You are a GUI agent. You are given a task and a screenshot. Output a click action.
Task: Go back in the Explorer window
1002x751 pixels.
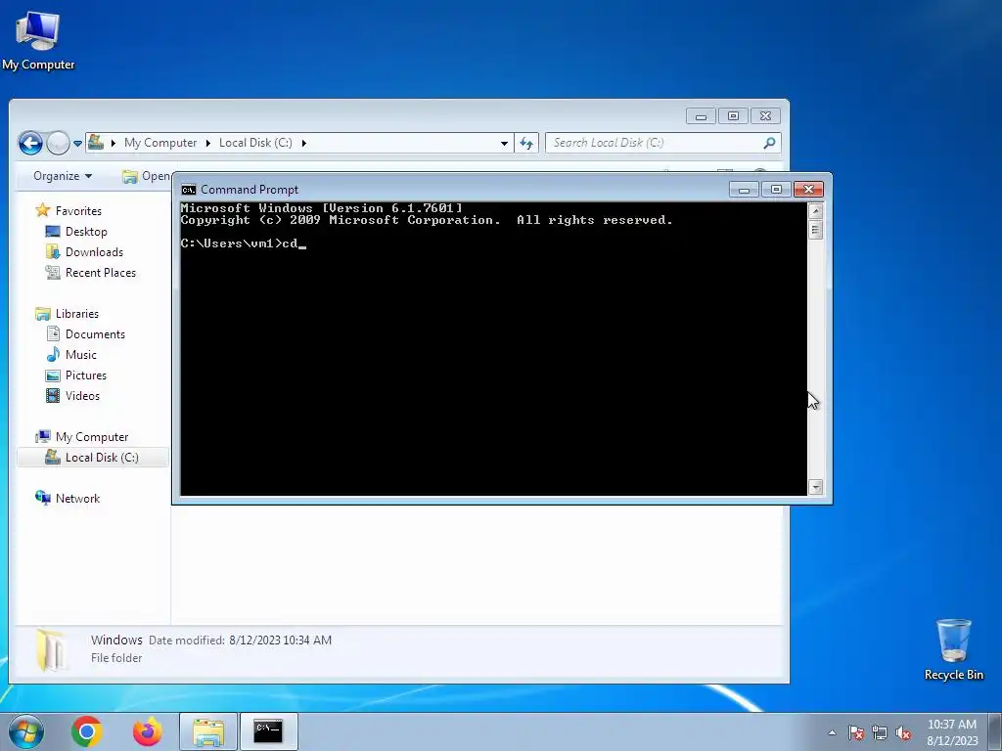coord(30,143)
